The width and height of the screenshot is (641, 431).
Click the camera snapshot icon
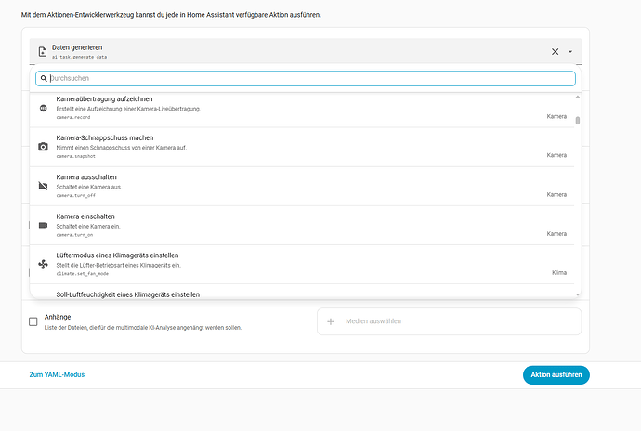(x=43, y=147)
